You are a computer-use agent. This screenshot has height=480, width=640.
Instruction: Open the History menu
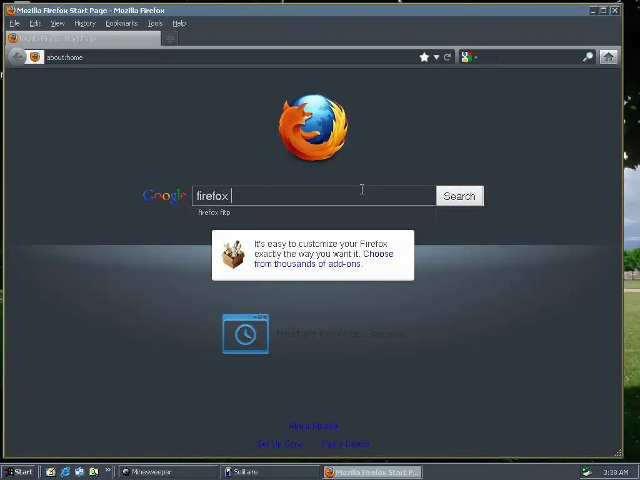(85, 23)
